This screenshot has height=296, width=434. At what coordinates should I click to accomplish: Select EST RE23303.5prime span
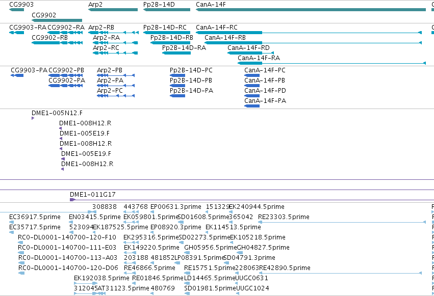click(x=342, y=222)
